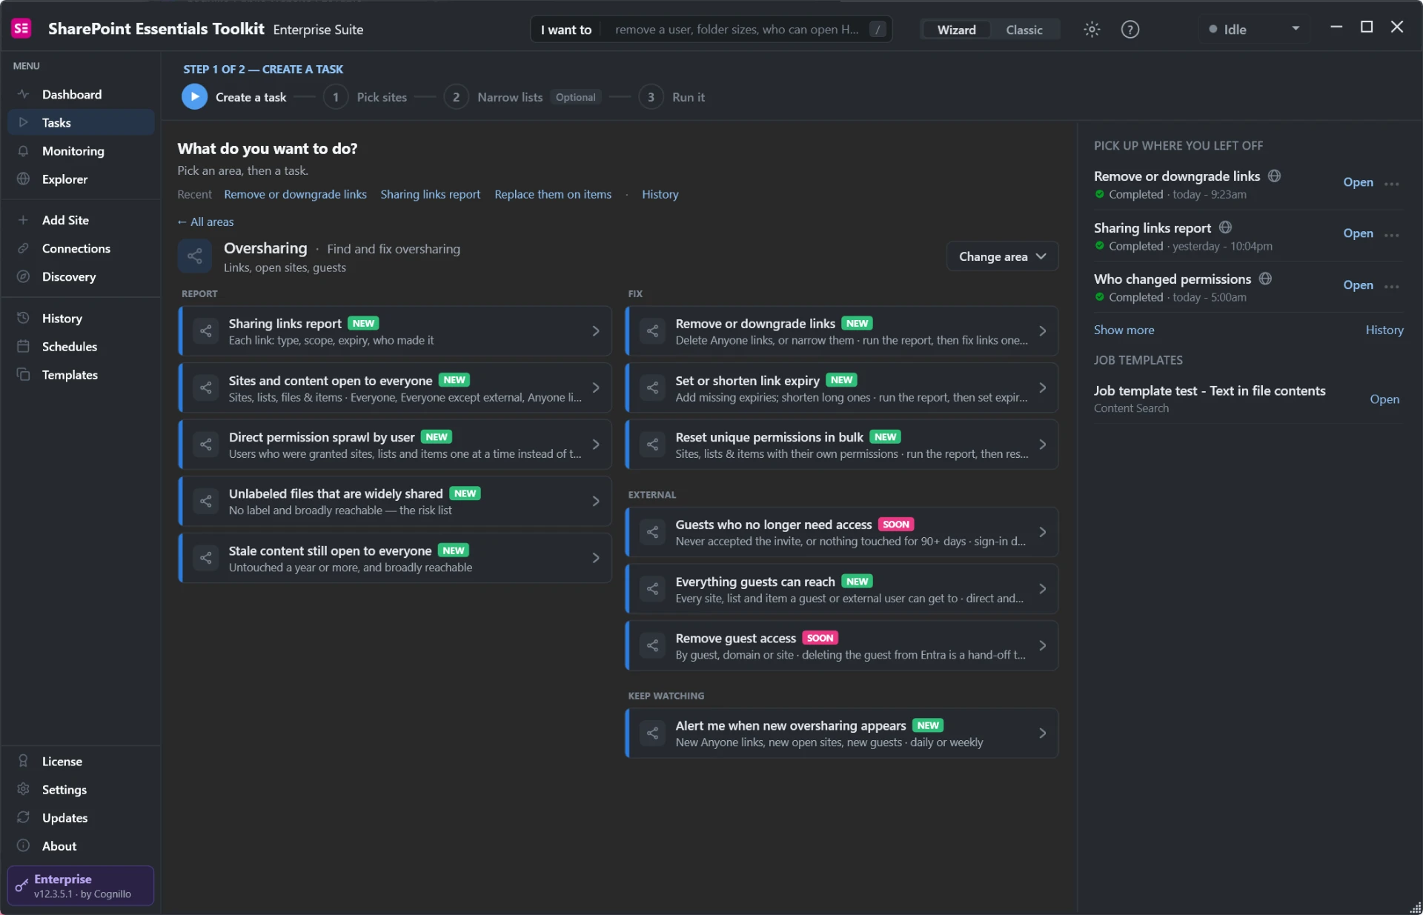Open more options for Who changed permissions
This screenshot has height=915, width=1423.
point(1391,286)
